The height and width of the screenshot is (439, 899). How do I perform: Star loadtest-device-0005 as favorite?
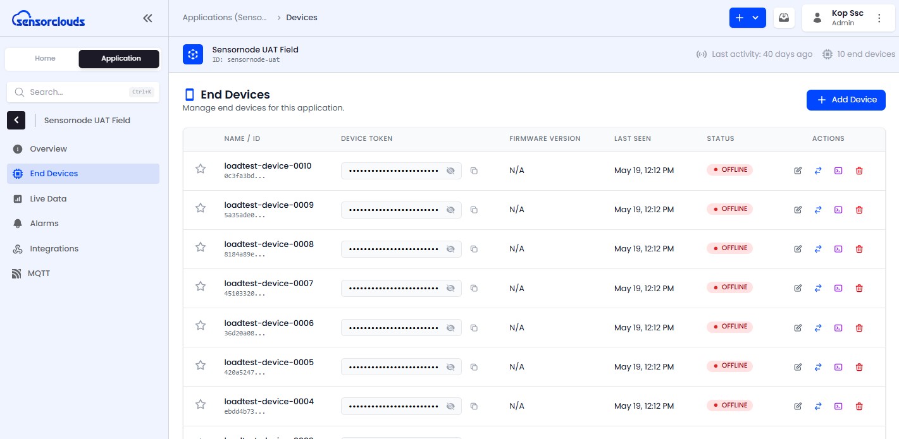pos(201,365)
